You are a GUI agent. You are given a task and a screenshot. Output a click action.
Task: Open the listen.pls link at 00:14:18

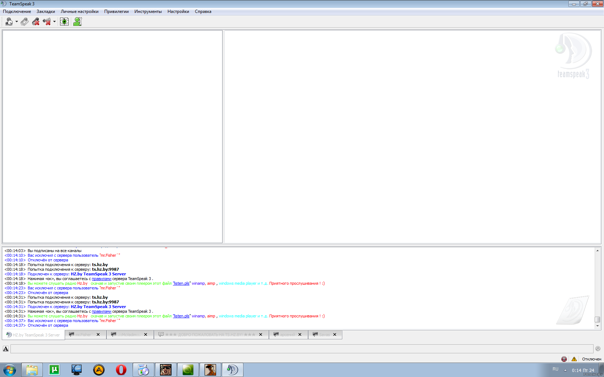tap(182, 283)
